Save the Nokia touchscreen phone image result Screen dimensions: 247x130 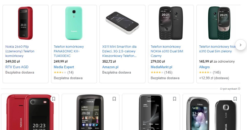coord(114,99)
